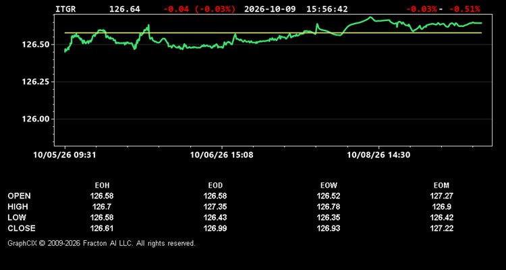
Task: Click the EOH column header
Action: (x=102, y=186)
